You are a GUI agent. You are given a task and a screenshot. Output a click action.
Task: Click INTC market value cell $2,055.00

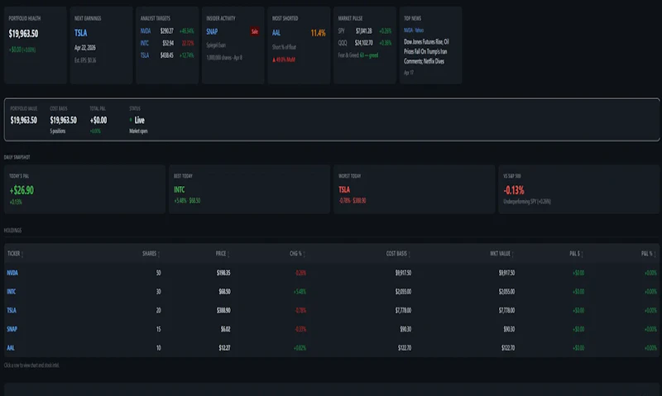506,291
